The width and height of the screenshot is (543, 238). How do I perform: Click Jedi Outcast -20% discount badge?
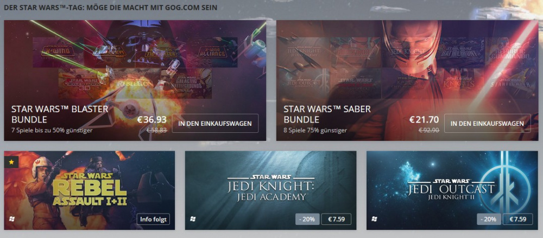coord(489,220)
